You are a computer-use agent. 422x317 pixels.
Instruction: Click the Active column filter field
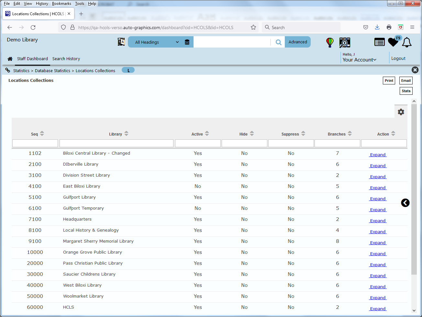[x=198, y=143]
